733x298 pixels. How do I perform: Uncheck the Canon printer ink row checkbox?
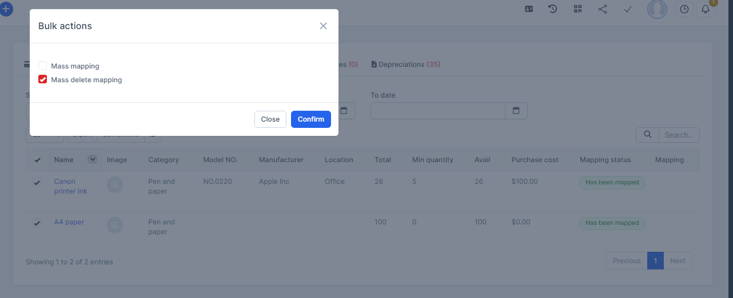click(x=37, y=183)
